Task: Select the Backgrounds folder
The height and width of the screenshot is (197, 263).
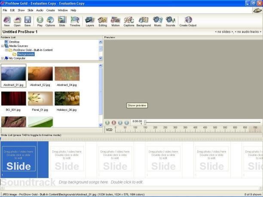Action: (x=26, y=54)
